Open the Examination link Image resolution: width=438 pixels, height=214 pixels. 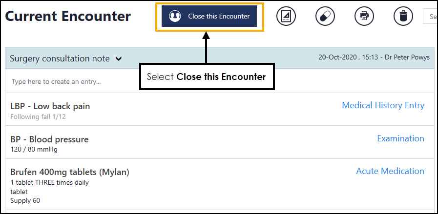[400, 138]
